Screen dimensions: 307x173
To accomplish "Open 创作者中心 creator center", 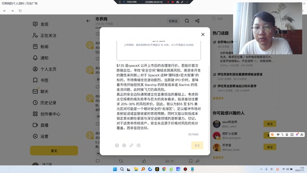I will (47, 114).
